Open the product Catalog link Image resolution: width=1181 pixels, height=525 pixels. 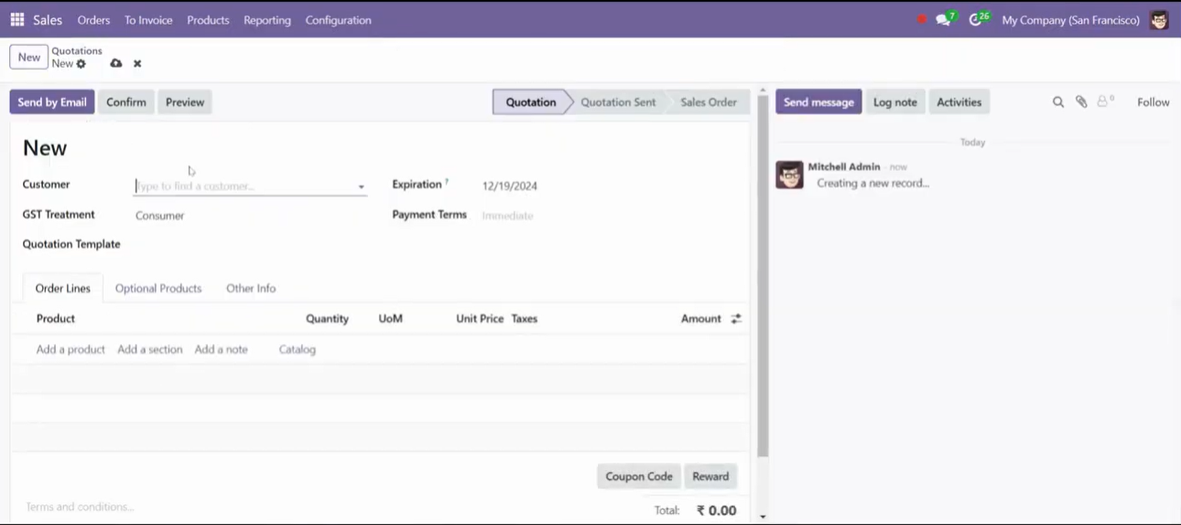pyautogui.click(x=298, y=349)
